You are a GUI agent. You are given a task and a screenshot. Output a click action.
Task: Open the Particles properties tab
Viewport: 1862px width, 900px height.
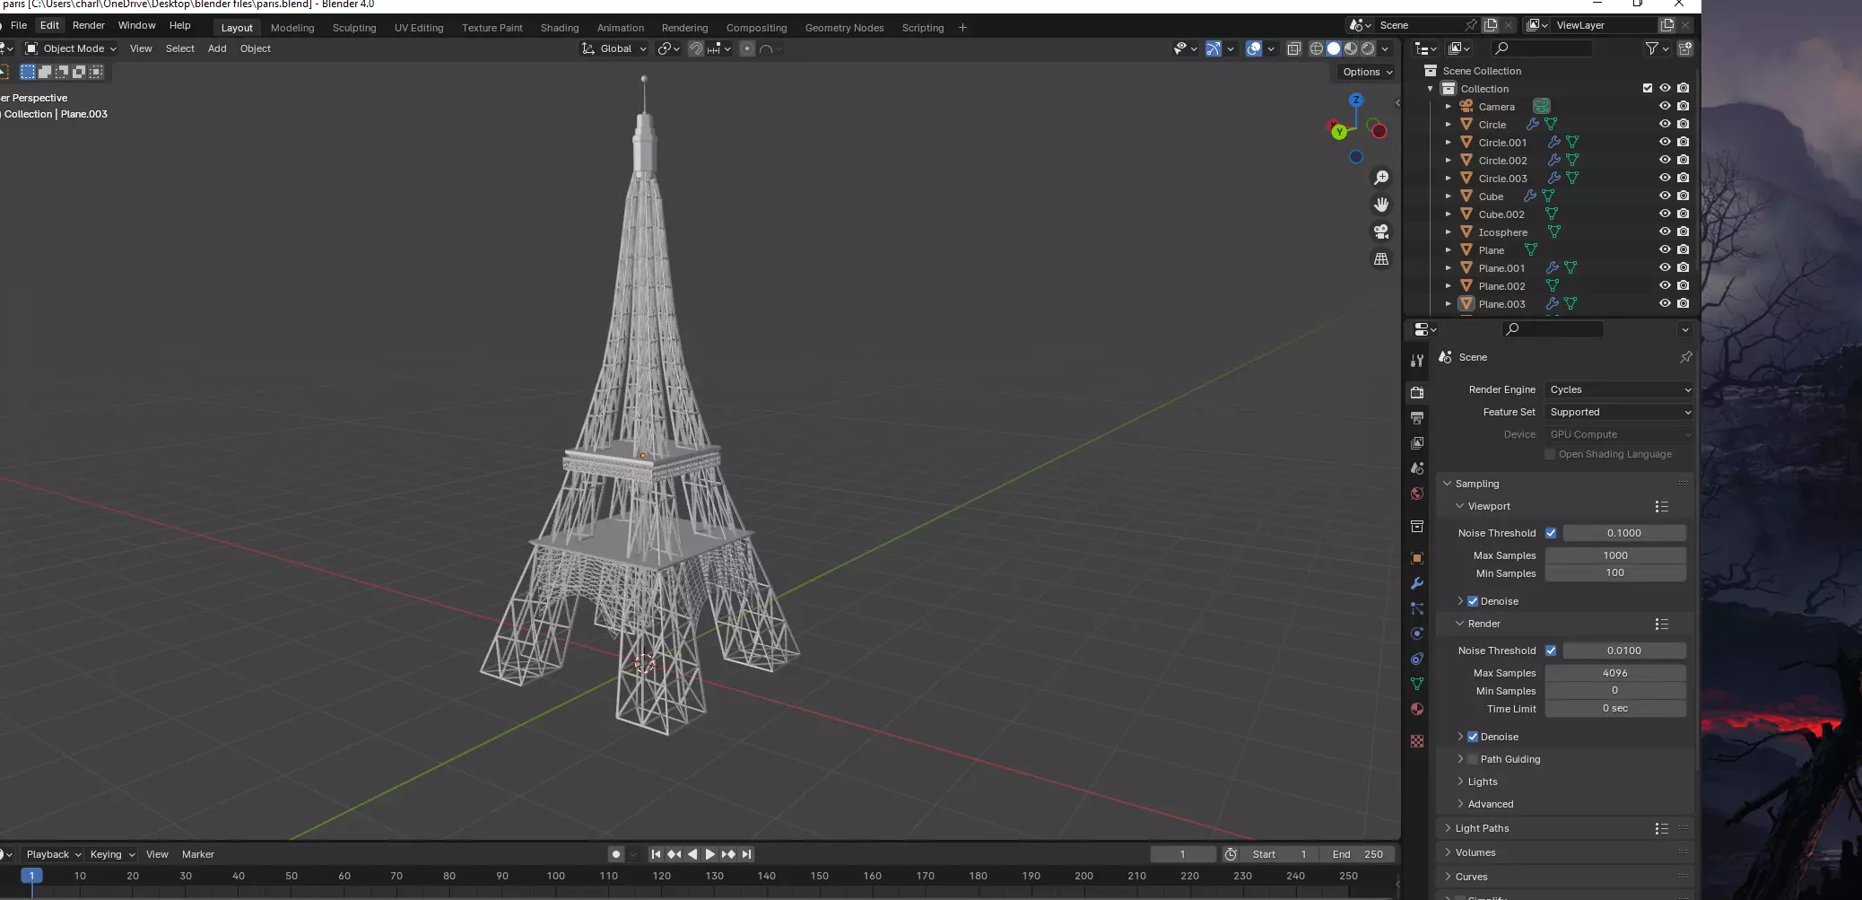click(x=1417, y=608)
